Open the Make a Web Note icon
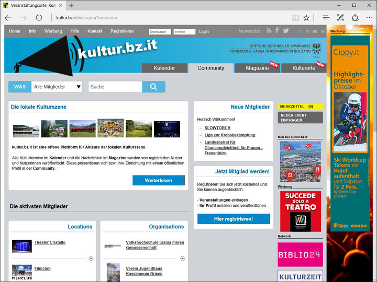This screenshot has width=377, height=282. 340,18
